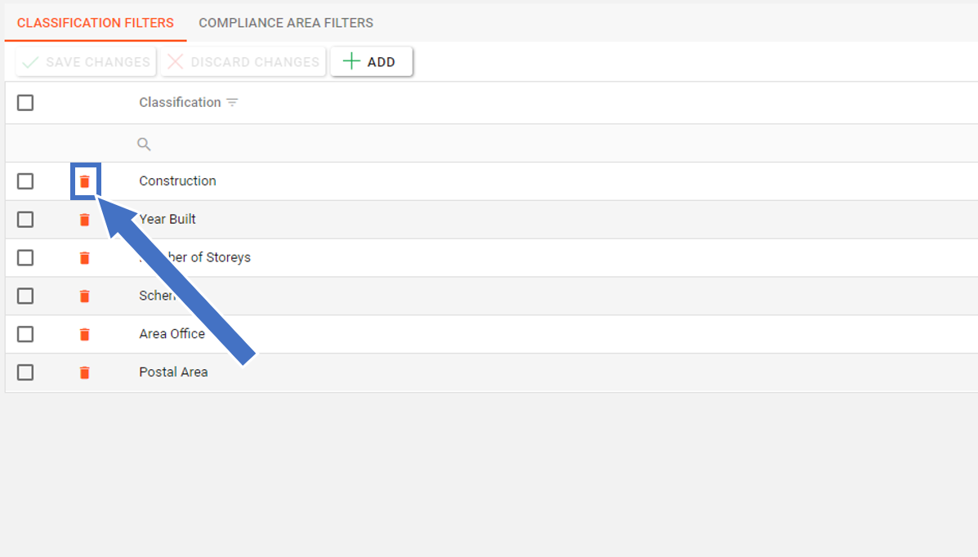This screenshot has height=557, width=978.
Task: Remove the Number of Storeys row
Action: [x=84, y=258]
